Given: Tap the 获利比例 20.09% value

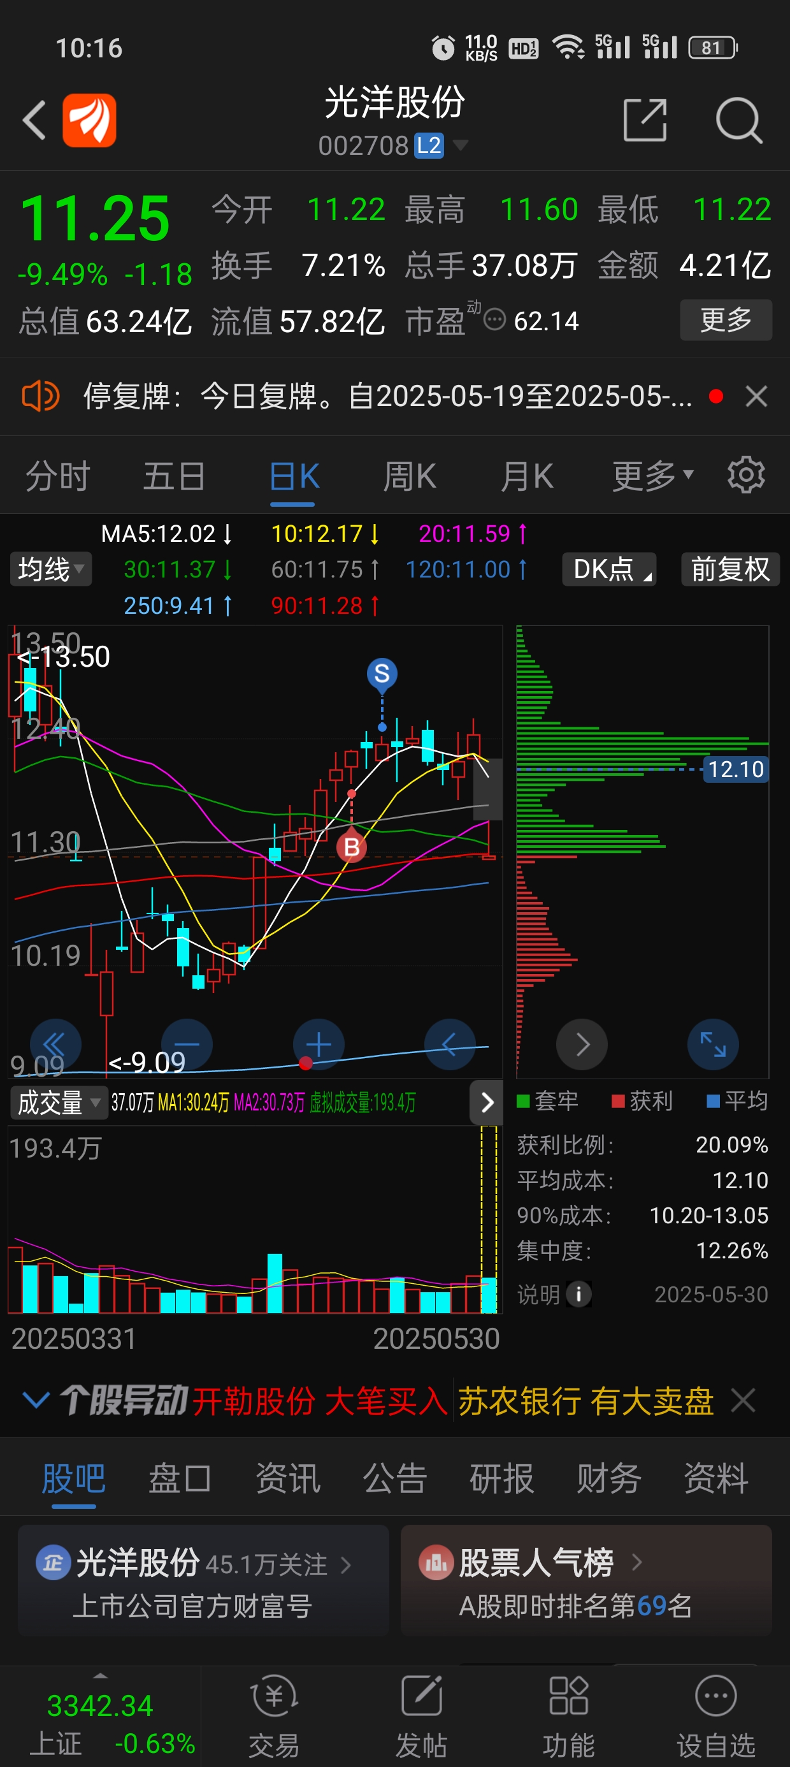Looking at the screenshot, I should point(732,1144).
